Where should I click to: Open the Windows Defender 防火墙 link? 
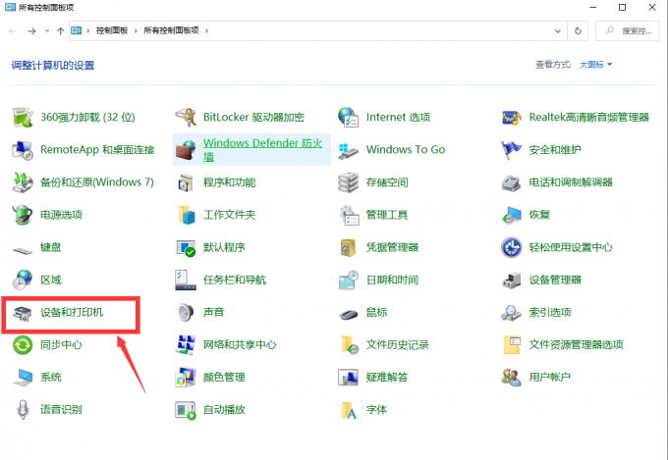tap(262, 150)
